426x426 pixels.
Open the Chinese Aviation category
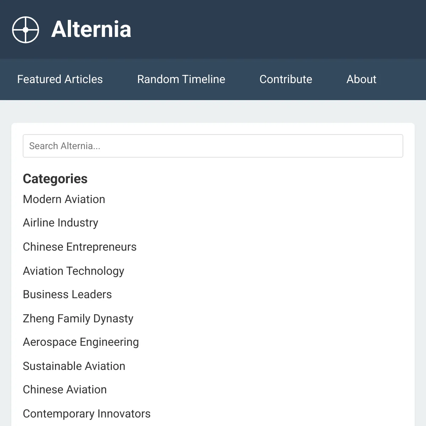click(x=65, y=389)
